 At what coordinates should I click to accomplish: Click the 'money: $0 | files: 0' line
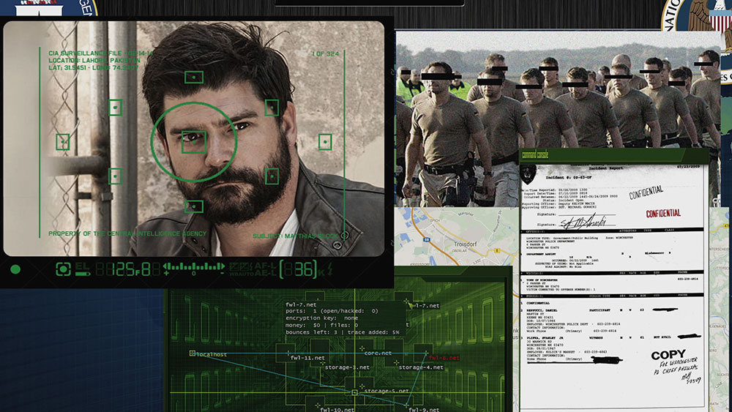321,325
